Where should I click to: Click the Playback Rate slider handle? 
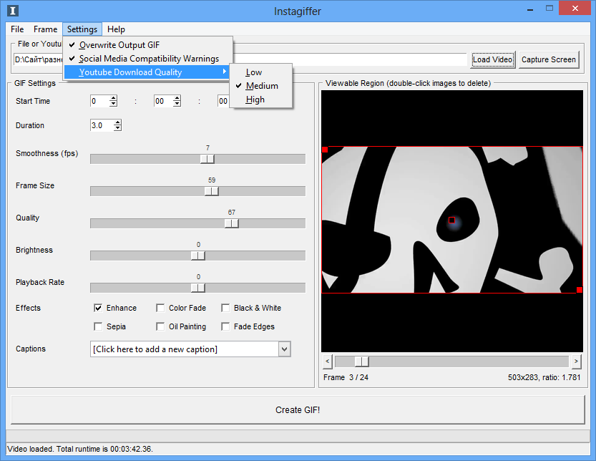(198, 288)
